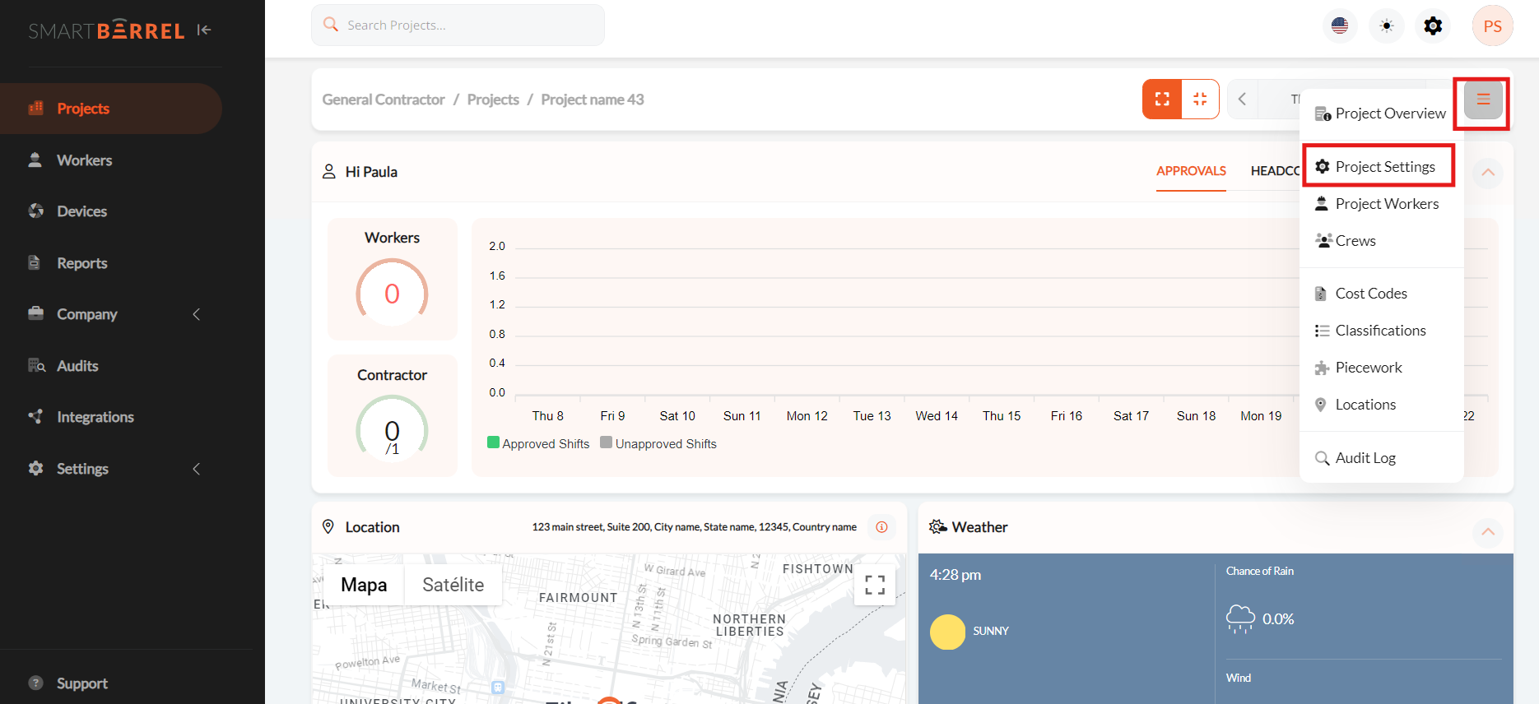Screen dimensions: 1539x704
Task: Switch map to Satélite view
Action: (x=453, y=585)
